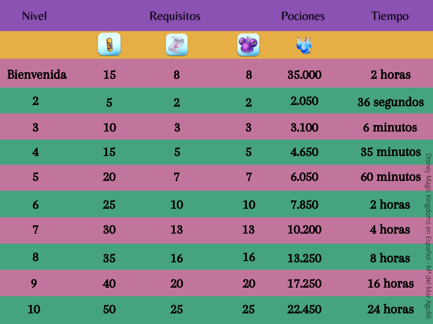Click the yellow canister token icon
Image resolution: width=433 pixels, height=324 pixels.
109,44
